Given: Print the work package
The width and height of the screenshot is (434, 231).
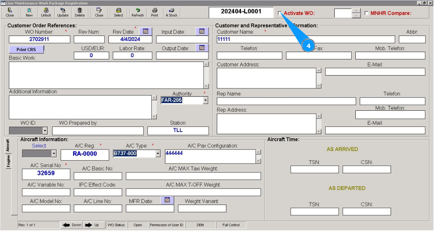Looking at the screenshot, I should 154,12.
